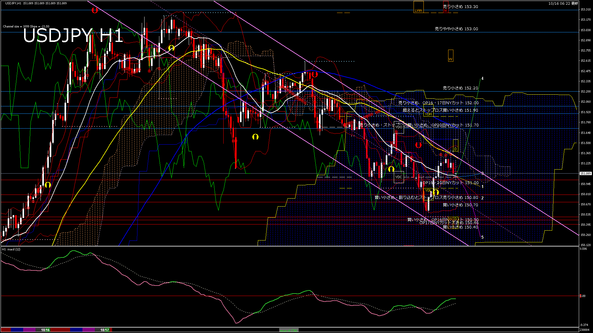Click the yellow up arrow below the 151.70 line
Image resolution: width=593 pixels, height=333 pixels.
point(255,137)
